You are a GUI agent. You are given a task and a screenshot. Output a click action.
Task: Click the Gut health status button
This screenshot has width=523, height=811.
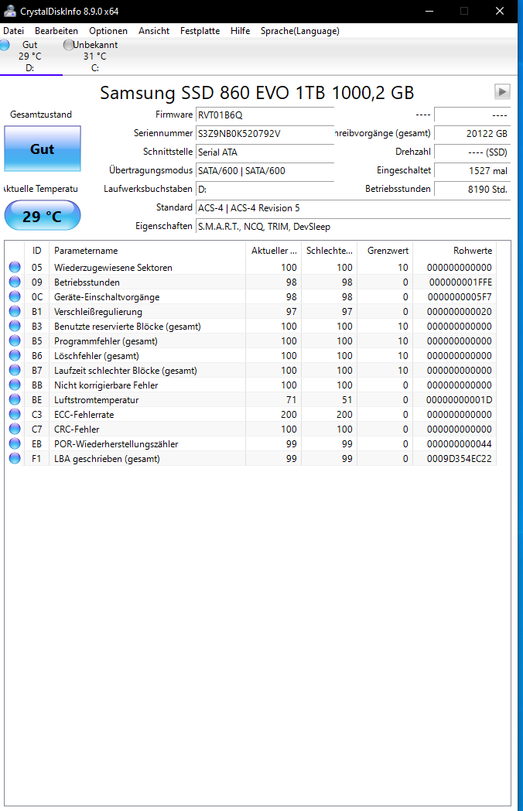[43, 149]
